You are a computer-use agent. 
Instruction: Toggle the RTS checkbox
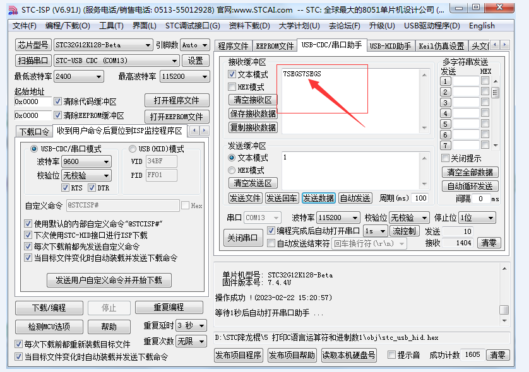[x=66, y=188]
